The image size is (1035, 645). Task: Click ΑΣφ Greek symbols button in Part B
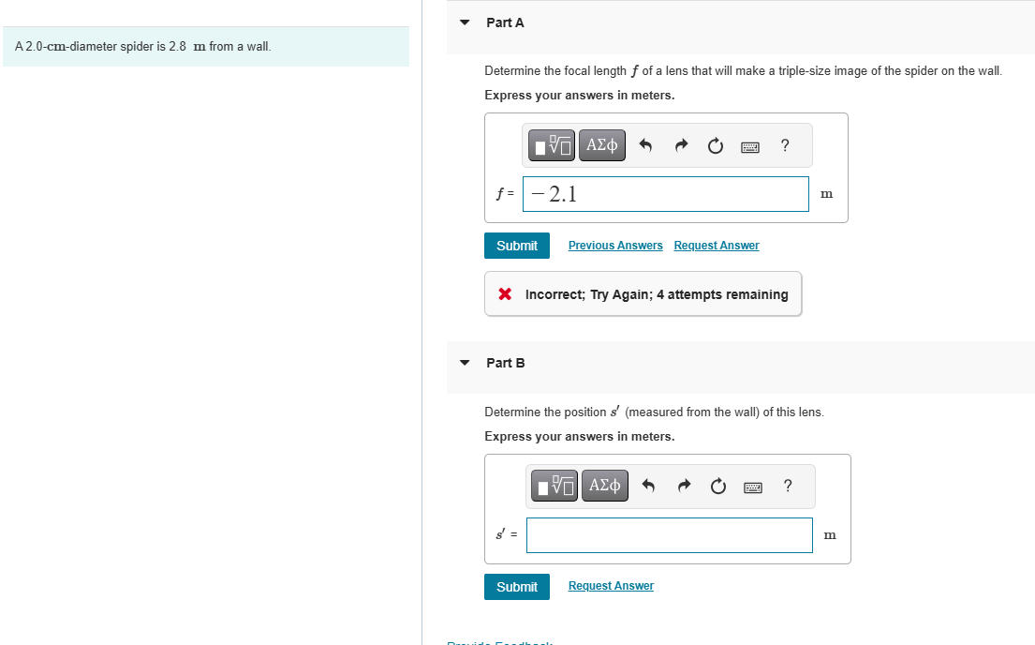point(604,486)
